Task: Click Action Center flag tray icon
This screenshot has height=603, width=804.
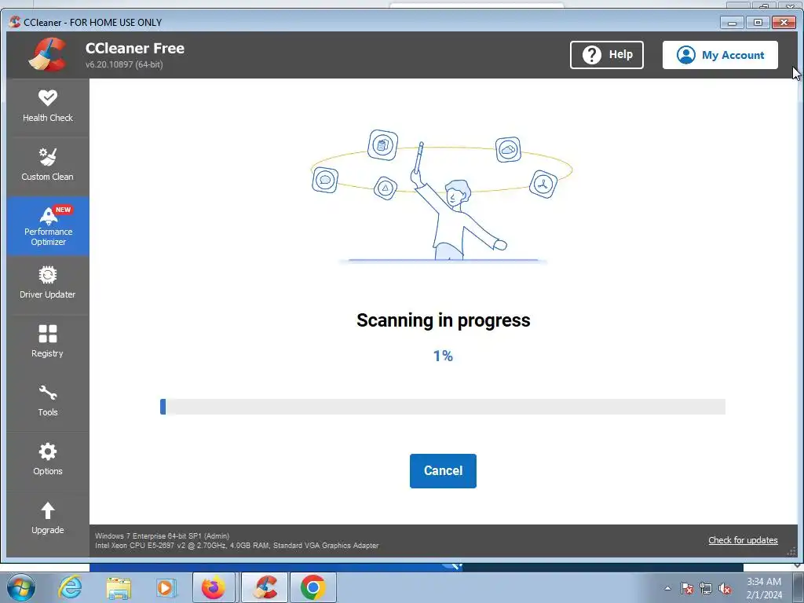Action: (x=687, y=588)
